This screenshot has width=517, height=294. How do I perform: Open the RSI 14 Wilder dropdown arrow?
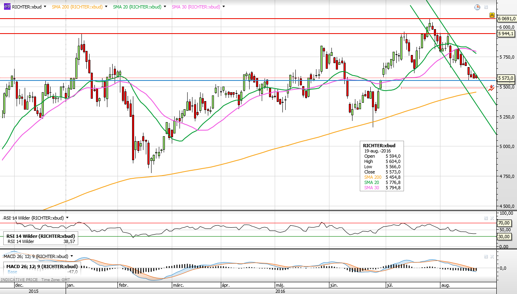click(67, 218)
